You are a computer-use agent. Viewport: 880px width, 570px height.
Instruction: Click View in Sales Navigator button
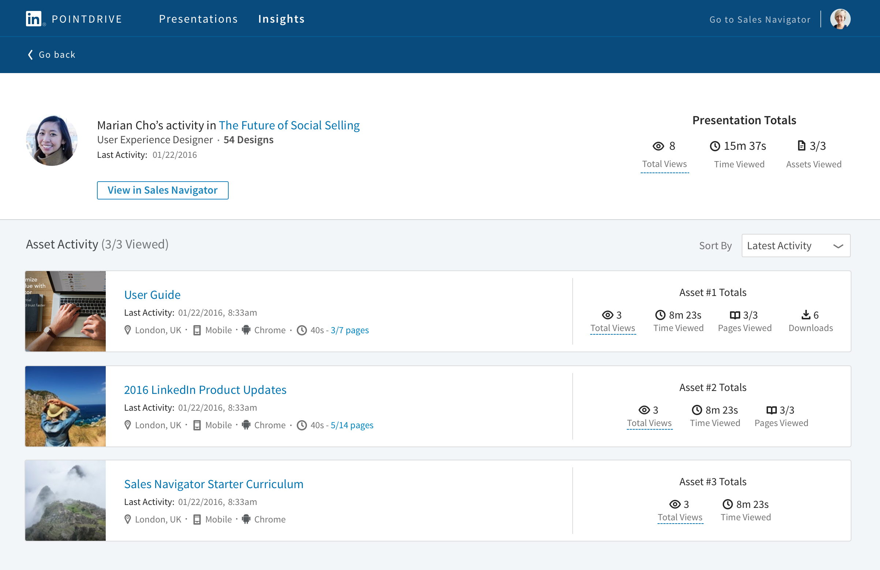162,190
